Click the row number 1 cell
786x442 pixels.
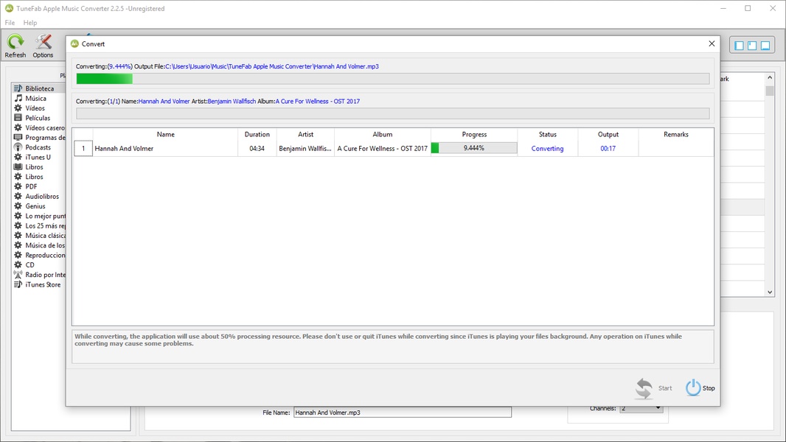83,149
